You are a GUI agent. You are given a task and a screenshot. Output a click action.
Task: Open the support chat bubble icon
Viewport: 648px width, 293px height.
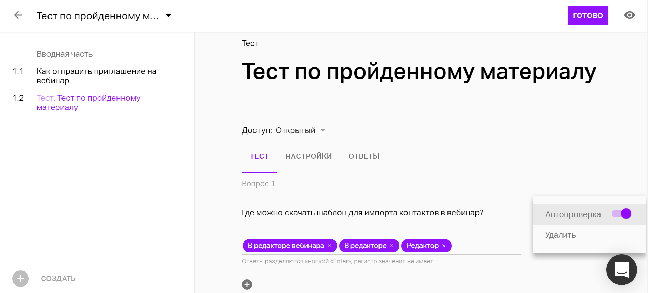pyautogui.click(x=621, y=270)
